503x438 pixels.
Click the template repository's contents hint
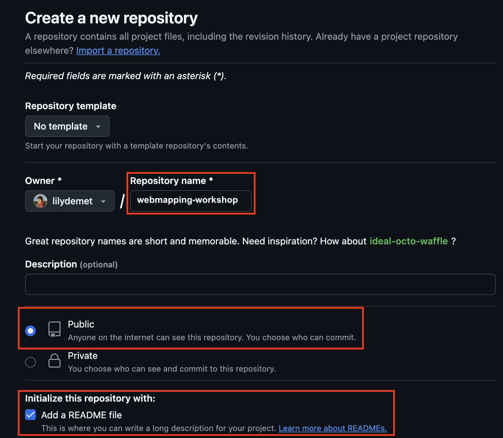(x=137, y=146)
